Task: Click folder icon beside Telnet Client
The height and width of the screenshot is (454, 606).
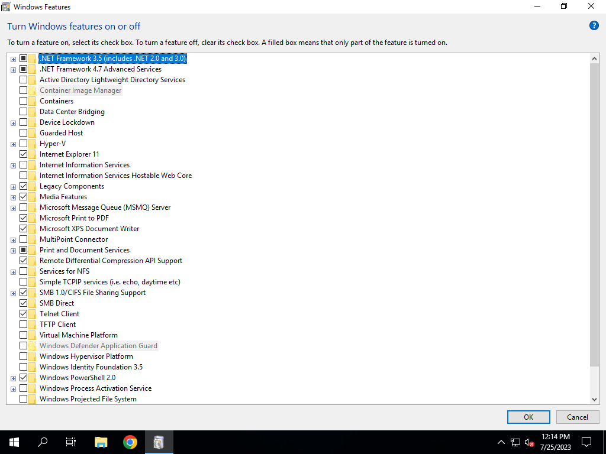Action: pyautogui.click(x=33, y=314)
